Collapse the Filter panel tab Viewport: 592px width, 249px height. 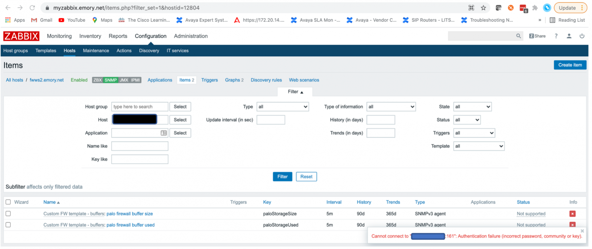(x=295, y=92)
